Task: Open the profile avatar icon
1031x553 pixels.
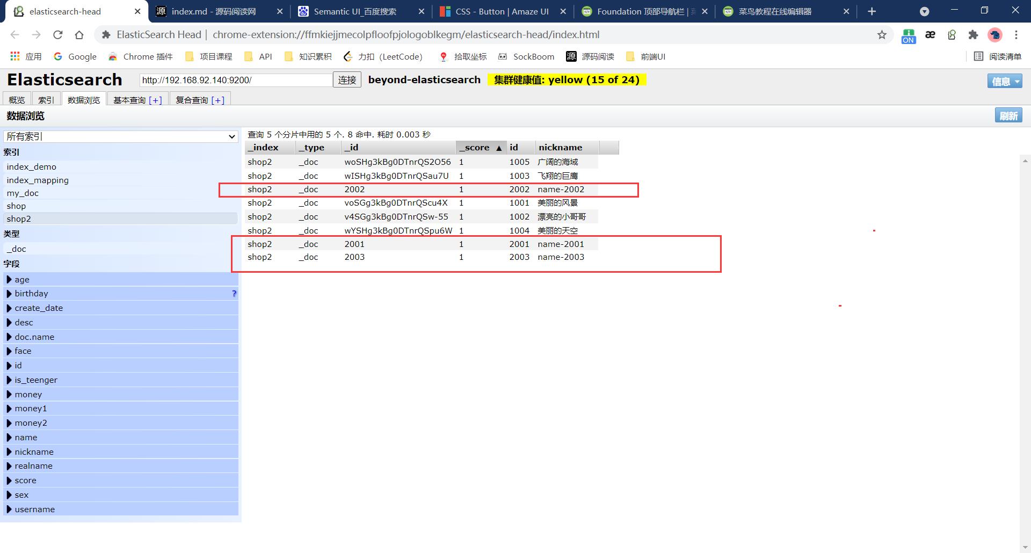Action: [x=995, y=35]
